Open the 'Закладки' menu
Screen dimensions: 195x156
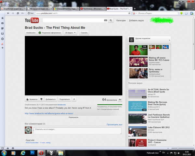(x=26, y=5)
